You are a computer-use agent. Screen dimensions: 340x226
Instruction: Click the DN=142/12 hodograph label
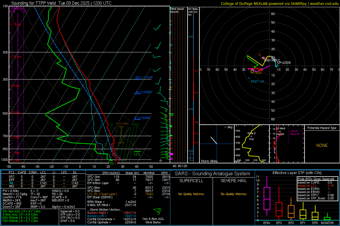tap(272, 60)
